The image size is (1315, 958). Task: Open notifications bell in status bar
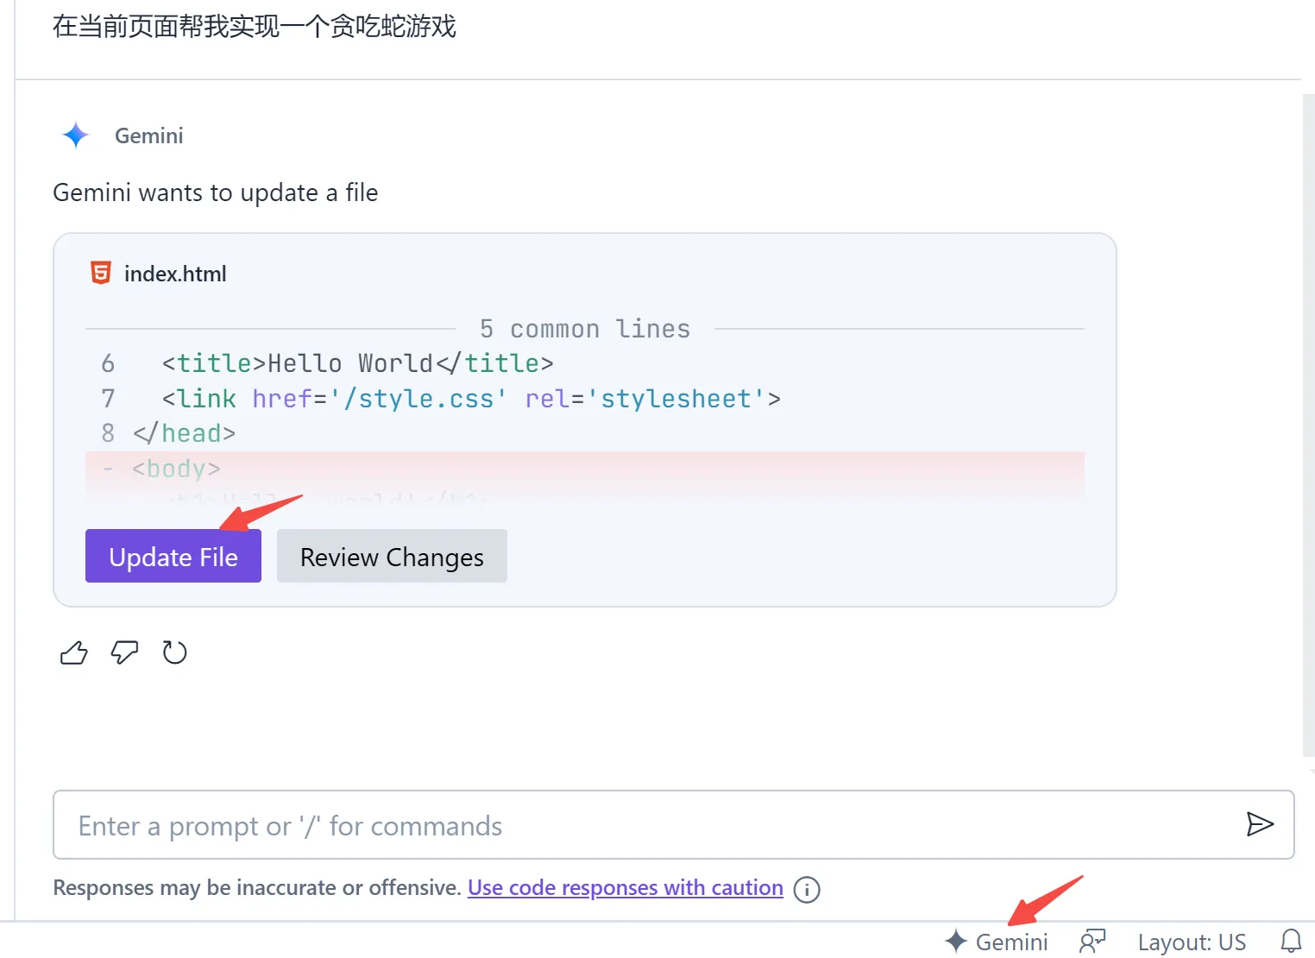(1291, 942)
